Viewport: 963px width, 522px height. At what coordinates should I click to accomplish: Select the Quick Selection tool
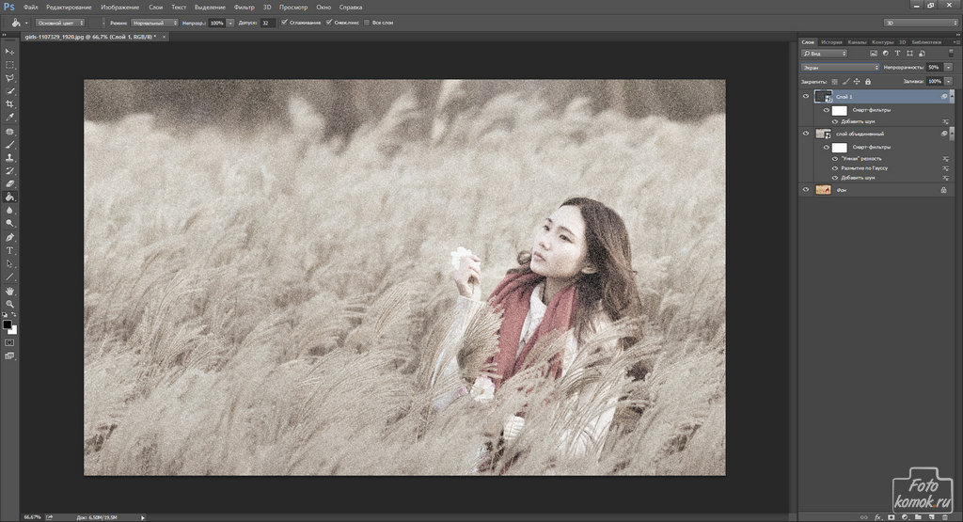[9, 91]
